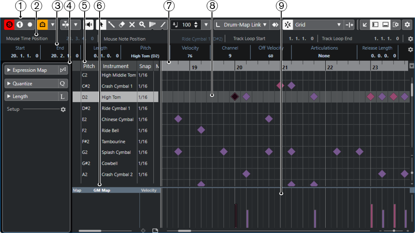Screen dimensions: 415x233
Task: Expand the Length section
Action: [x=9, y=96]
